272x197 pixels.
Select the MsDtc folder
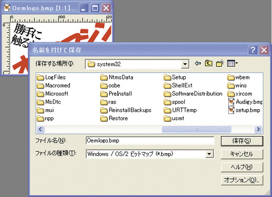pyautogui.click(x=49, y=102)
